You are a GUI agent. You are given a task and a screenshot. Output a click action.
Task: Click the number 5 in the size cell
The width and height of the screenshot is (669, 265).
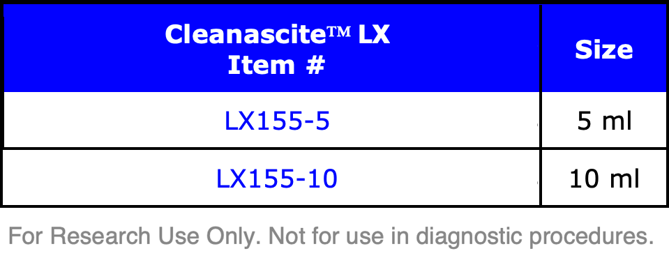(585, 121)
